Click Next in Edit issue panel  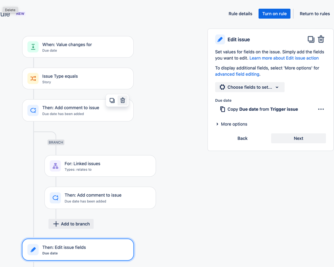(x=299, y=138)
